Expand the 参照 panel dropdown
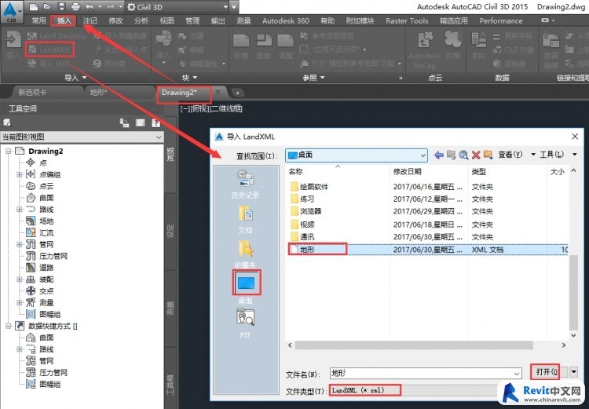Viewport: 589px width, 409px height. pyautogui.click(x=314, y=78)
